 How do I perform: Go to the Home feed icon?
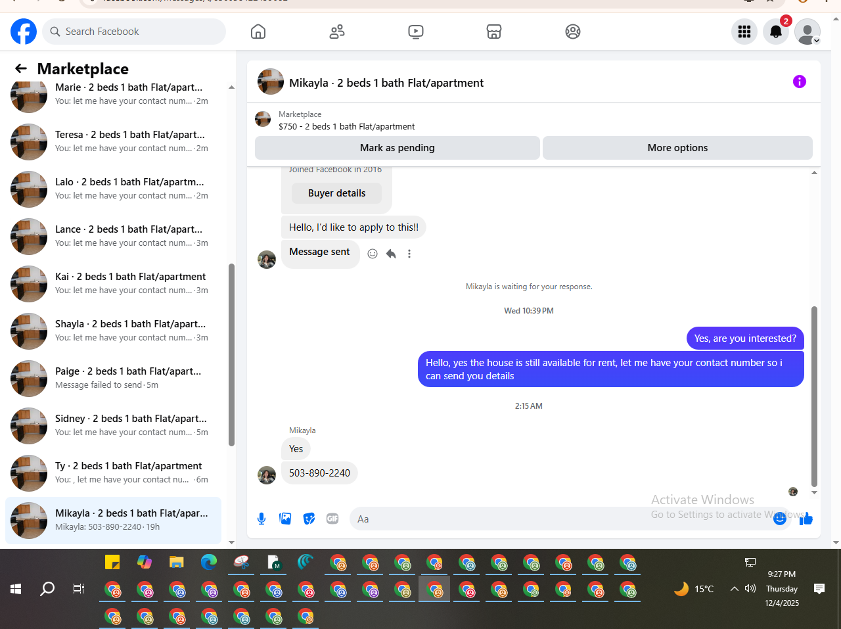258,32
